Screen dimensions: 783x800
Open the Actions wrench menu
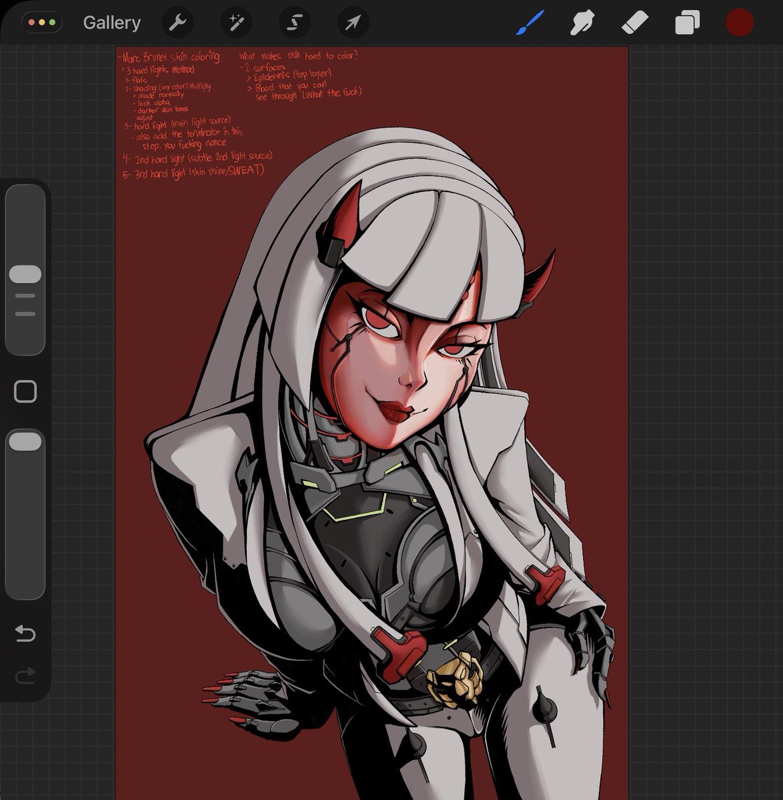(x=177, y=23)
